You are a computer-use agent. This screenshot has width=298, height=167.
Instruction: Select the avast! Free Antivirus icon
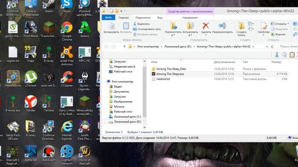pyautogui.click(x=67, y=56)
